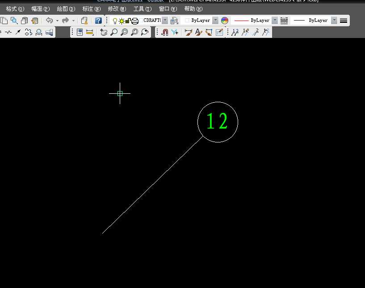Open the 工具 (Tools) menu

pyautogui.click(x=143, y=9)
